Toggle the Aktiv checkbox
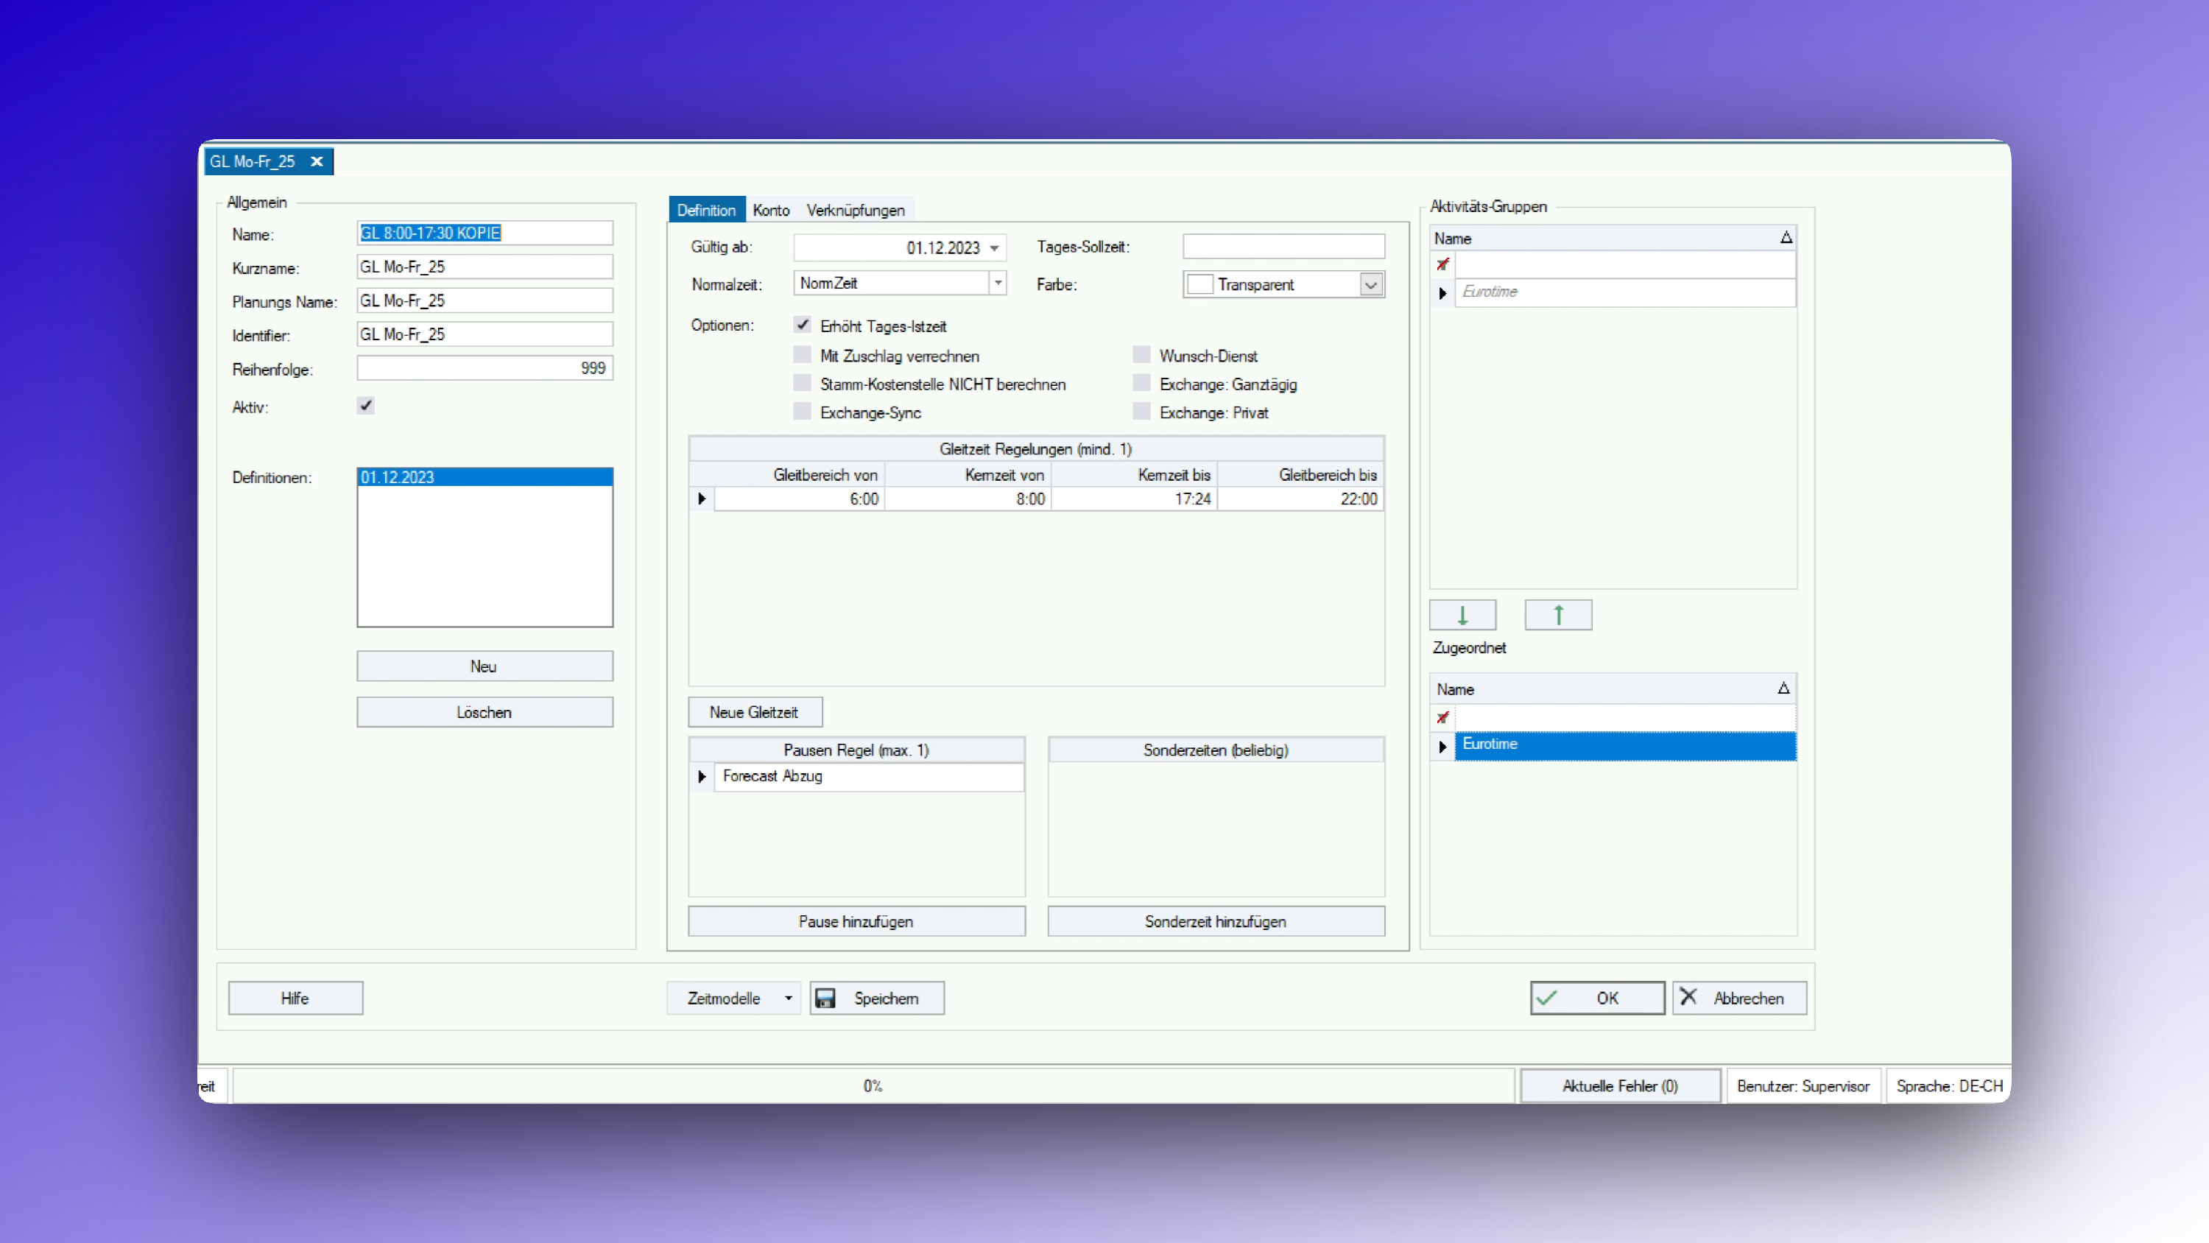Screen dimensions: 2209x1243 click(x=366, y=406)
